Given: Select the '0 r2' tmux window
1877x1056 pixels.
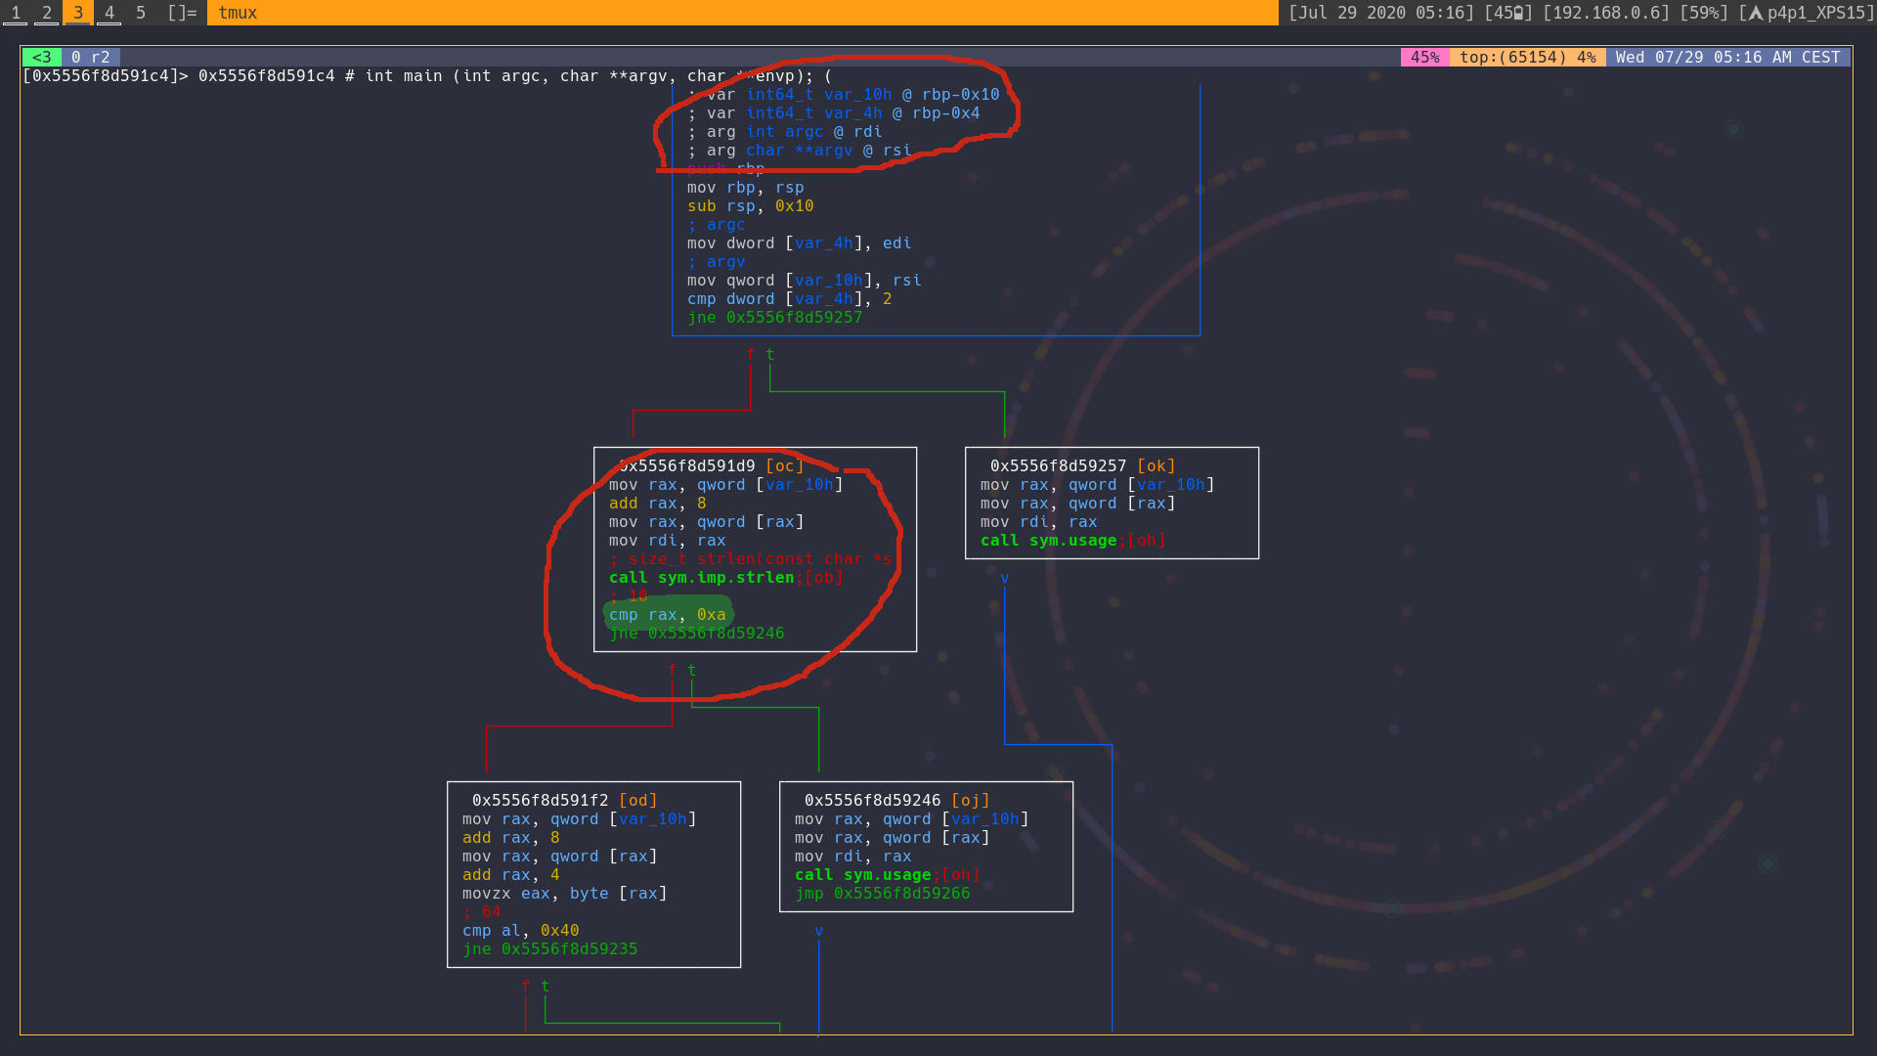Looking at the screenshot, I should coord(91,57).
